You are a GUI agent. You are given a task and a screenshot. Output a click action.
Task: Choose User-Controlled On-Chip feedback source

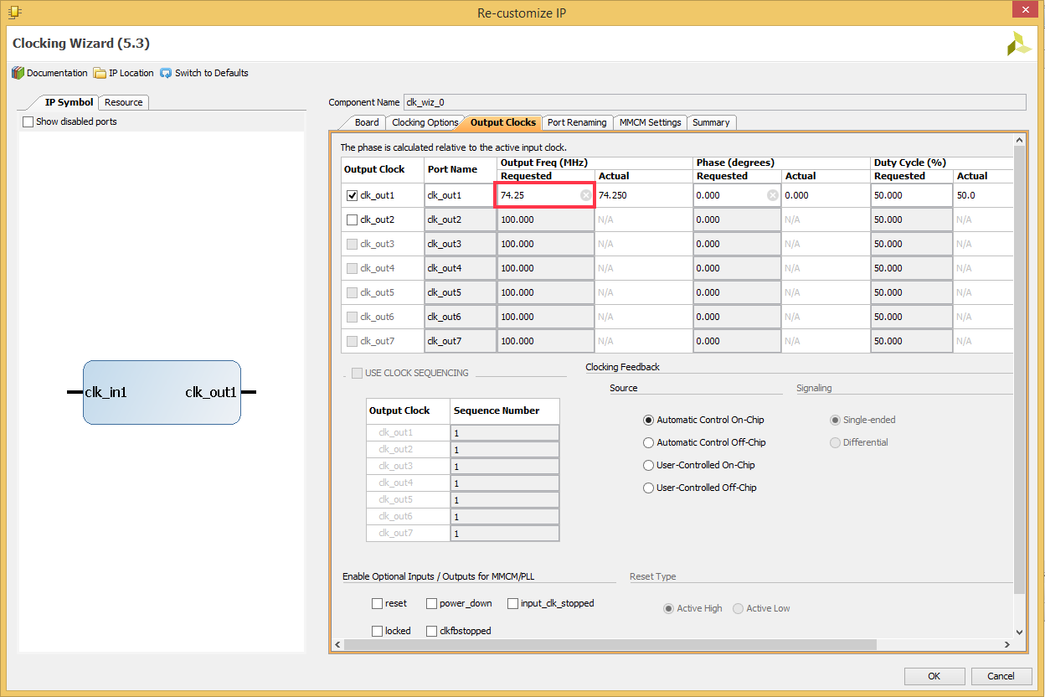(648, 465)
